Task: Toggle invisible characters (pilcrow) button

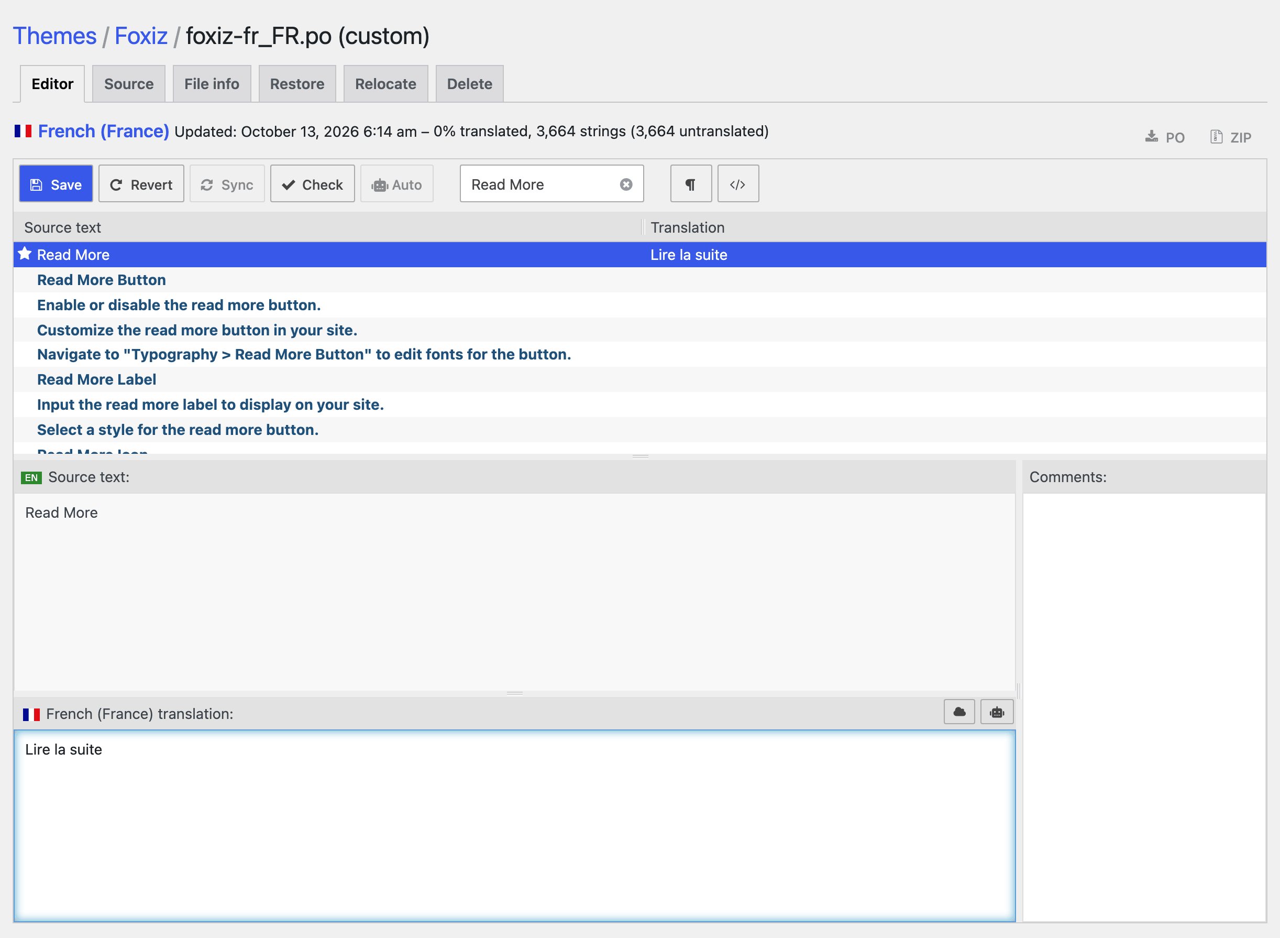Action: 690,184
